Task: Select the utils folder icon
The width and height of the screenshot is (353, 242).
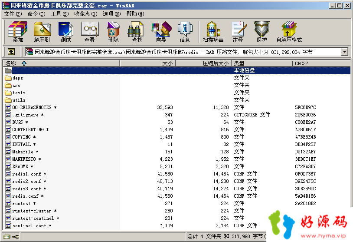Action: pos(8,100)
